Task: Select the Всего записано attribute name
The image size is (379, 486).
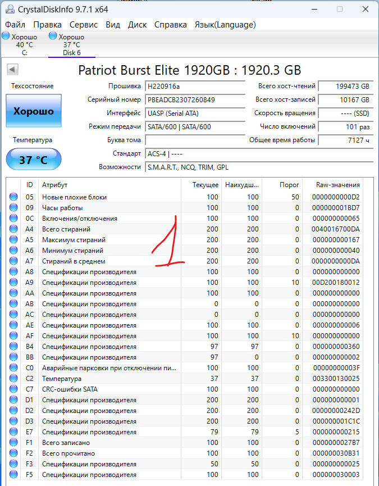Action: [x=66, y=443]
